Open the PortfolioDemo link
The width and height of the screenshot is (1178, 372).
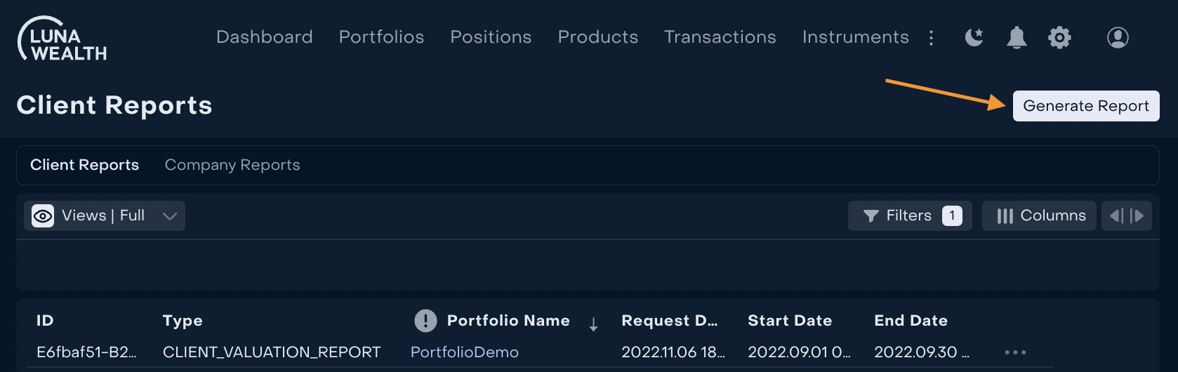[464, 352]
